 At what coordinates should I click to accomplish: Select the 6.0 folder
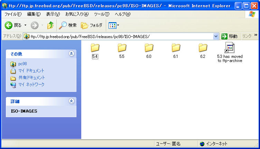pyautogui.click(x=149, y=51)
